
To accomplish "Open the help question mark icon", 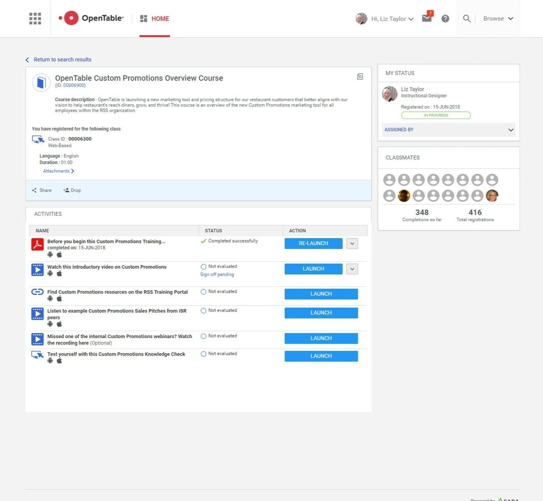I will pos(445,19).
